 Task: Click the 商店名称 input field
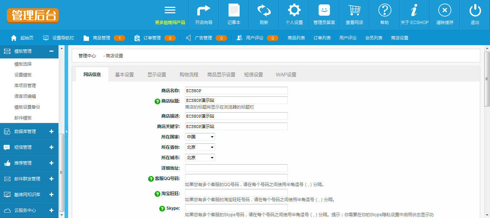click(236, 91)
